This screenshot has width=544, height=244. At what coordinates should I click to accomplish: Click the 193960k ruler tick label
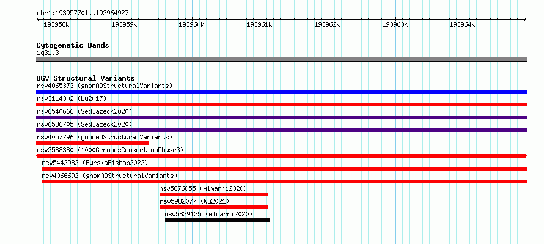pyautogui.click(x=191, y=24)
